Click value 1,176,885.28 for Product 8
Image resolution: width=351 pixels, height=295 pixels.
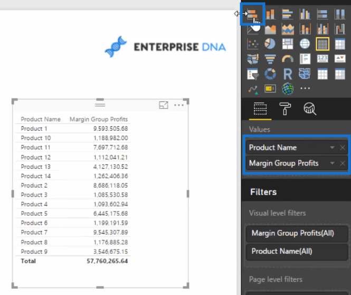111,242
